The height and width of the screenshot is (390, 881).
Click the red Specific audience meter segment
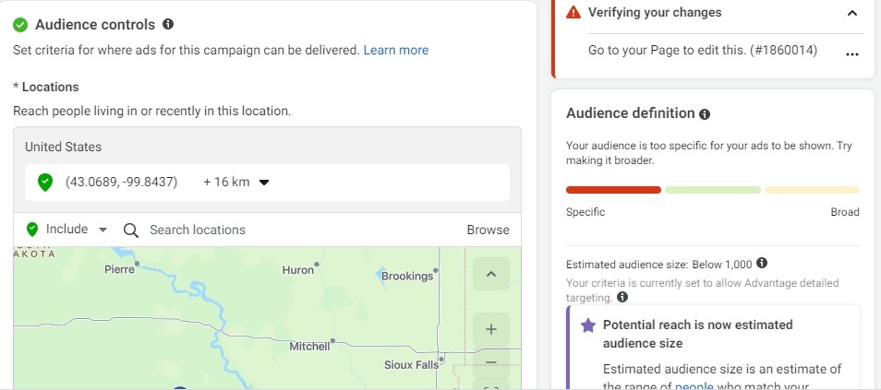613,190
